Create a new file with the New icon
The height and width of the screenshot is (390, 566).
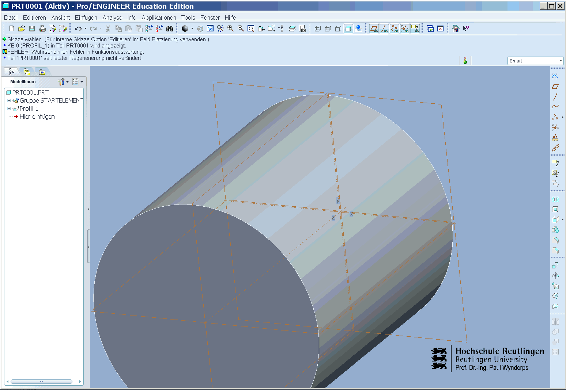[x=11, y=28]
